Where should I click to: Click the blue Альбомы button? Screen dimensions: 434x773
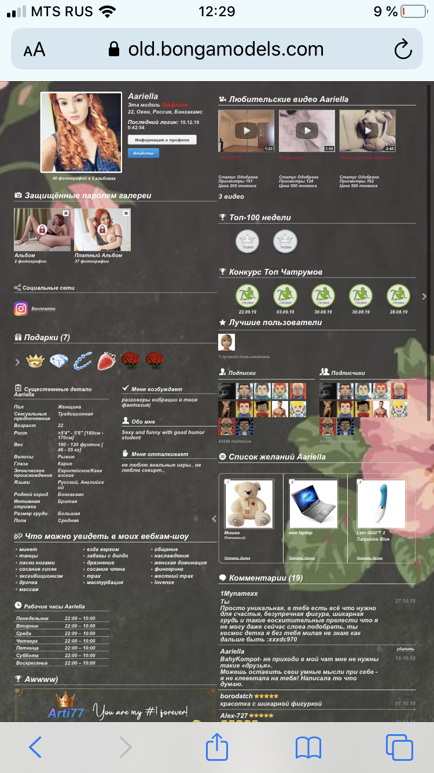[143, 153]
